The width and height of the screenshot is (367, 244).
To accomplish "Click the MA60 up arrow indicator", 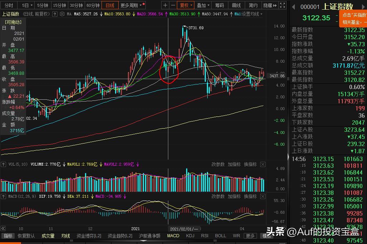I will [x=231, y=14].
